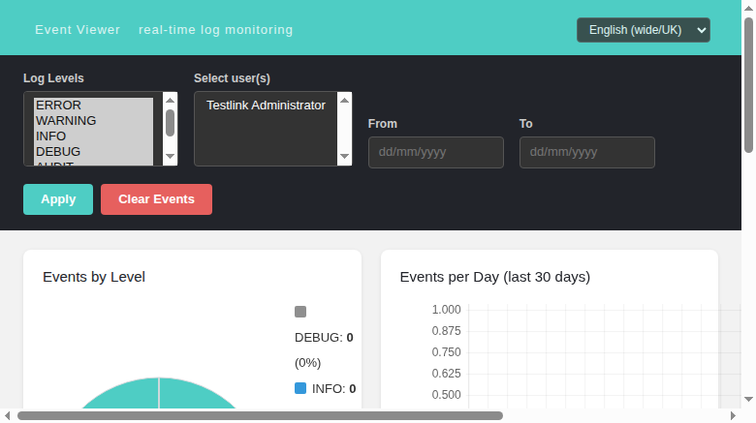The image size is (756, 423).
Task: Toggle the DEBUG legend gray swatch
Action: tap(300, 312)
